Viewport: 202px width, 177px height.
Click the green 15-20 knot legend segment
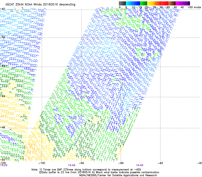(144, 3)
